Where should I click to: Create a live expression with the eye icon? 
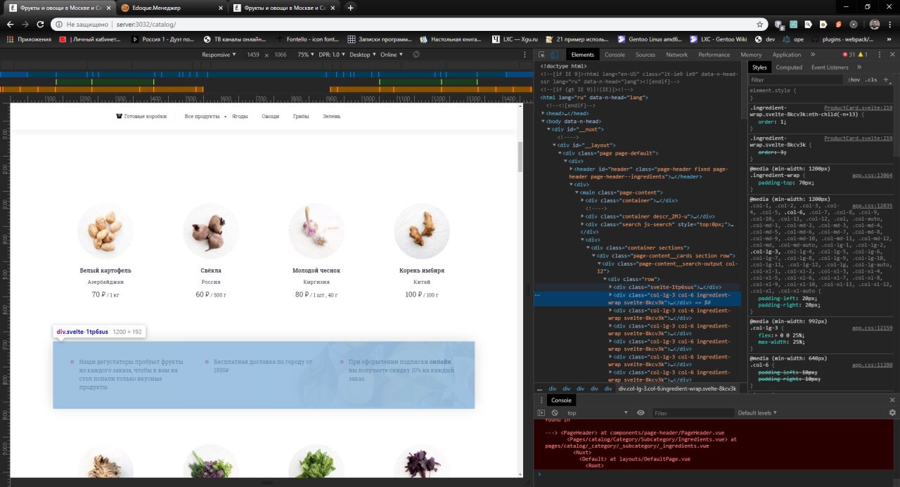click(x=641, y=413)
